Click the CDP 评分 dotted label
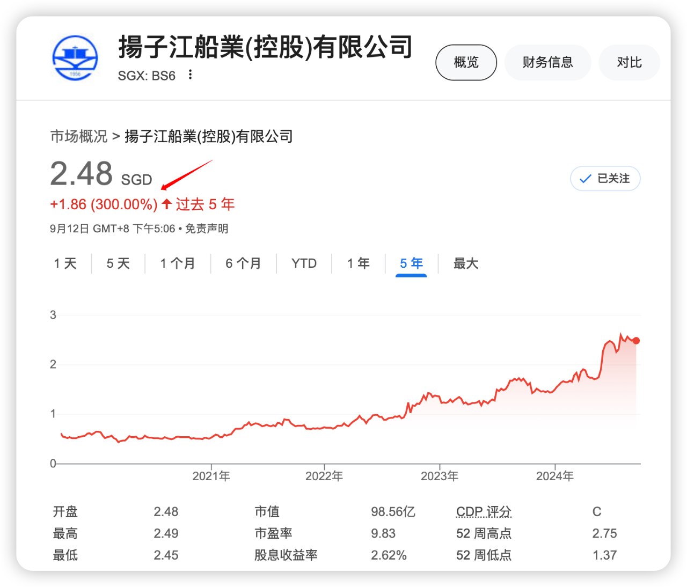Screen dimensions: 687x587 pyautogui.click(x=484, y=512)
